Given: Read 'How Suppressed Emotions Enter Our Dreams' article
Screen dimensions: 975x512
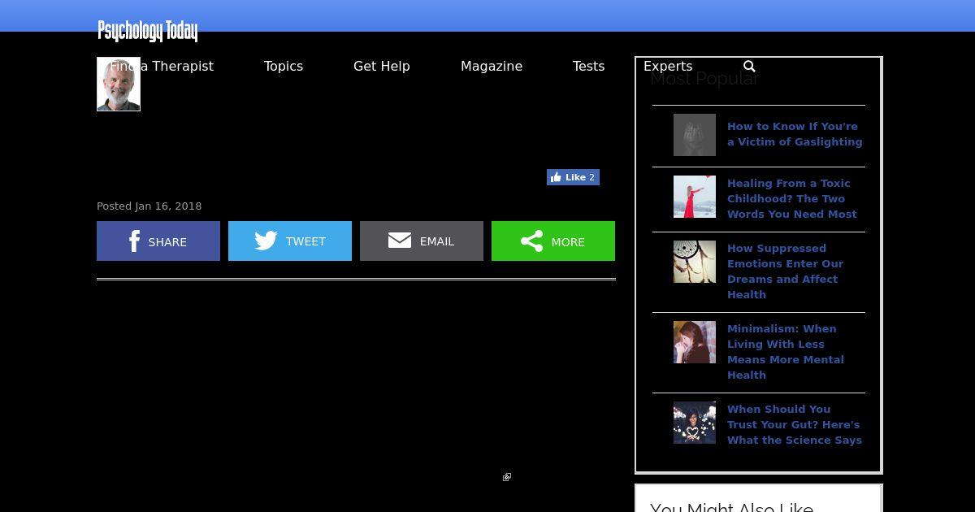Looking at the screenshot, I should [x=786, y=271].
